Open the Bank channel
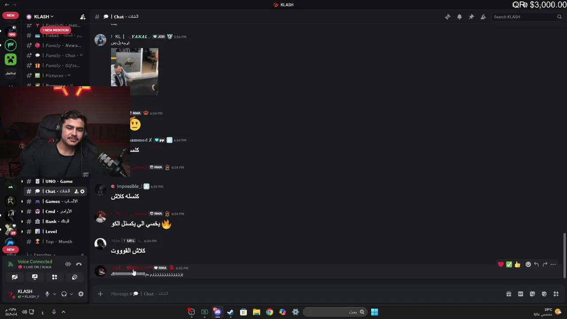The height and width of the screenshot is (319, 567). pyautogui.click(x=55, y=222)
